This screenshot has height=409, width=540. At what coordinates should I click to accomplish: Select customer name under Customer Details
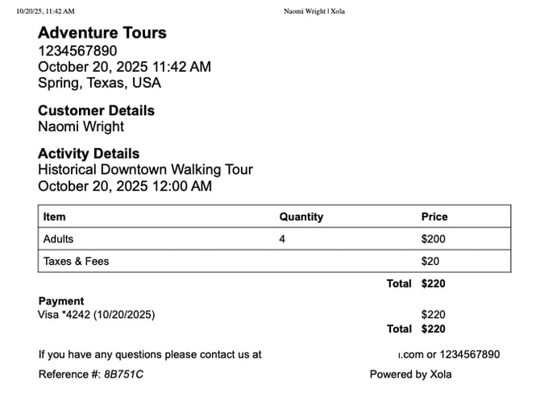tap(81, 126)
